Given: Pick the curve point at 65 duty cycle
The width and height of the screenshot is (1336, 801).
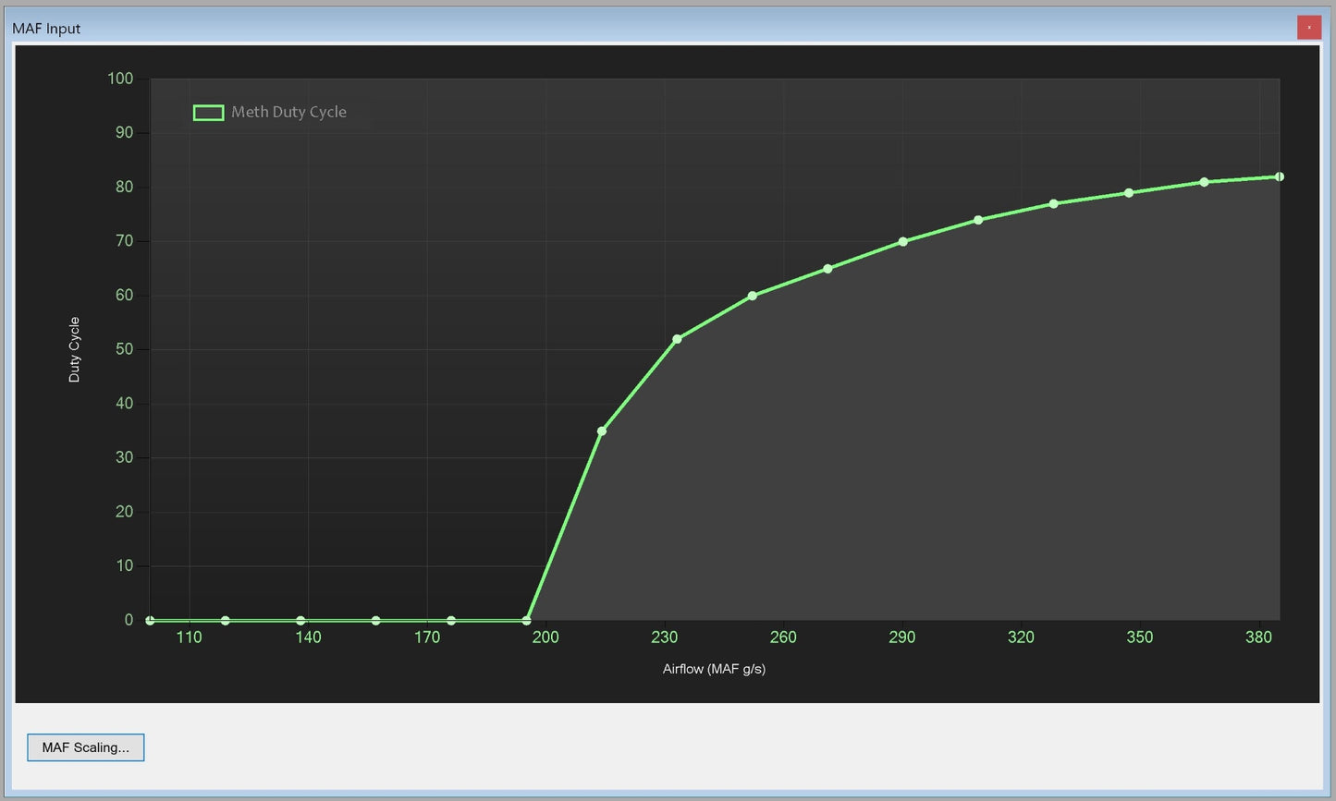Looking at the screenshot, I should point(827,269).
